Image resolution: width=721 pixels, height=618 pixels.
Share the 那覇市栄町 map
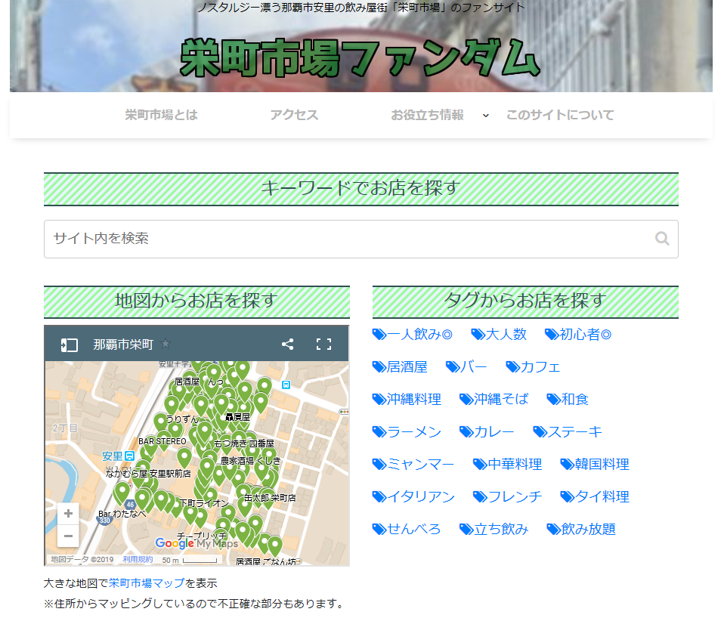(287, 344)
